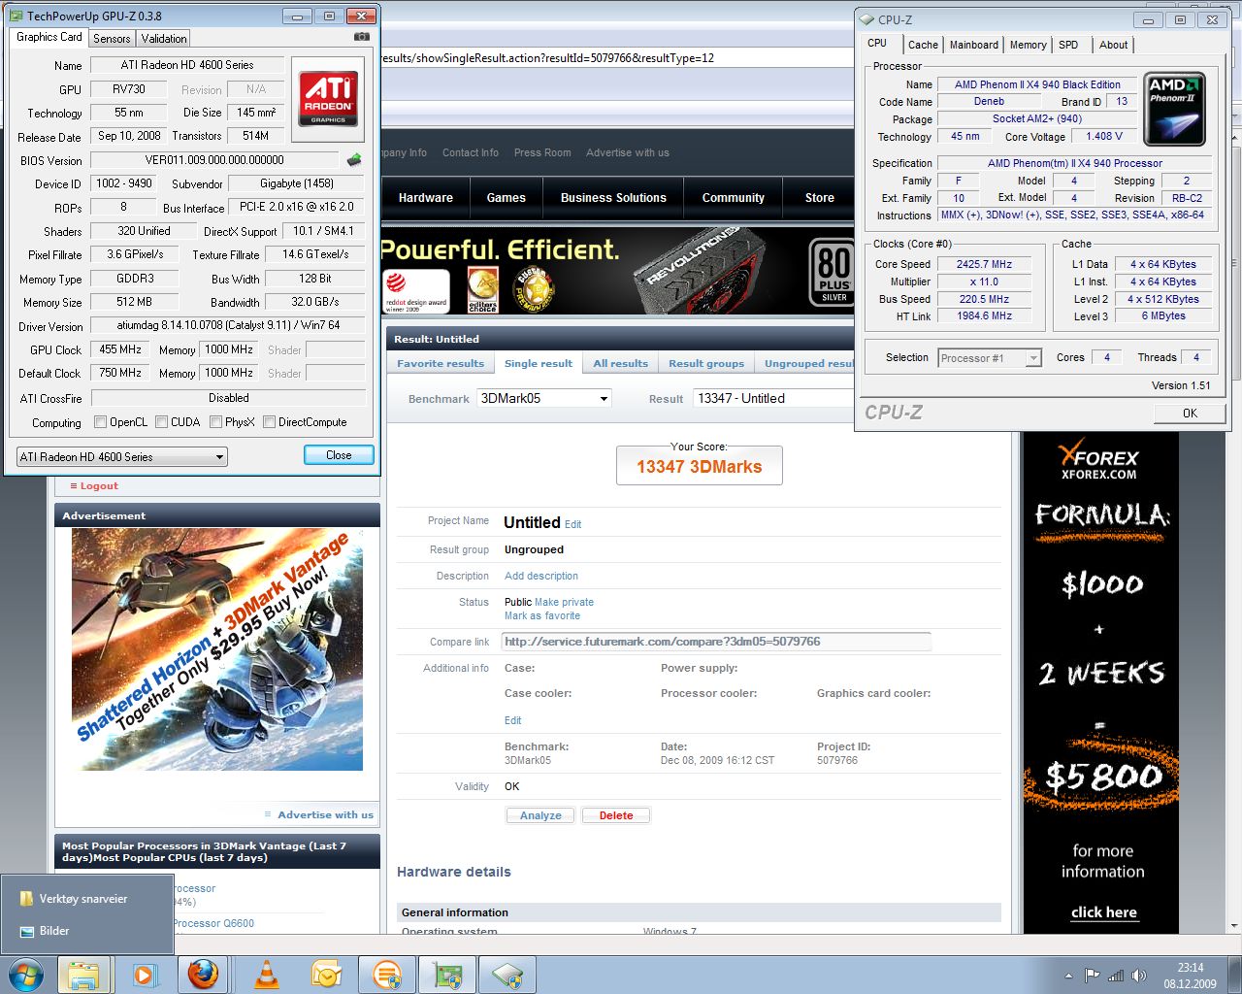Toggle the CUDA checkbox in GPU-Z
1242x994 pixels.
point(161,422)
